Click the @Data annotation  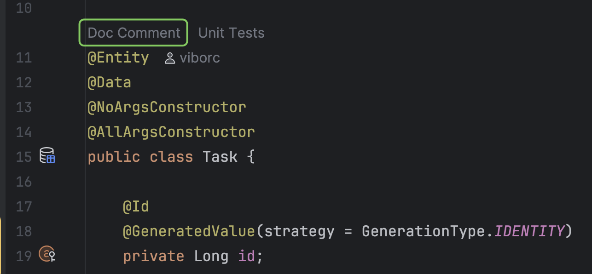(109, 82)
